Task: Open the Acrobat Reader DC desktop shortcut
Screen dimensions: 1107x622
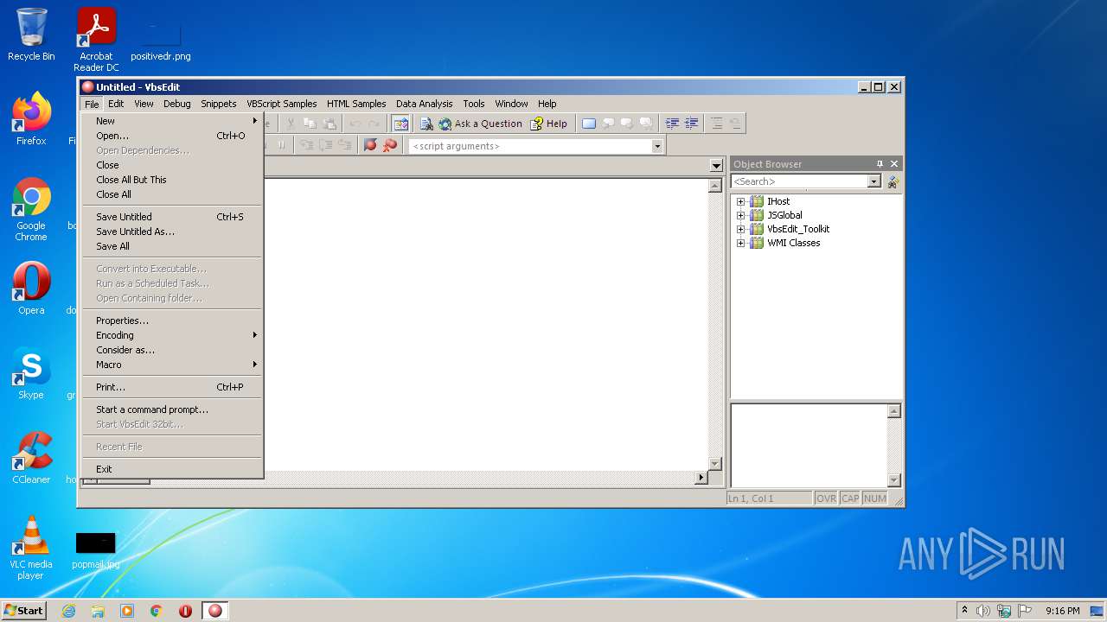Action: (96, 40)
